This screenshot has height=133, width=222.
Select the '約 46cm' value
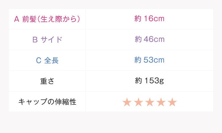149,40
